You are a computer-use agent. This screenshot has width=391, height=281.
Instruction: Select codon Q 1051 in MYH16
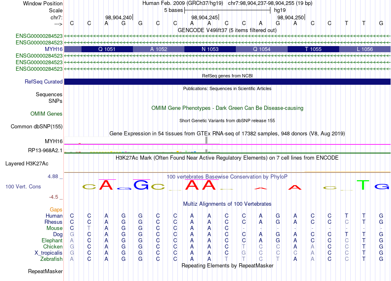107,49
